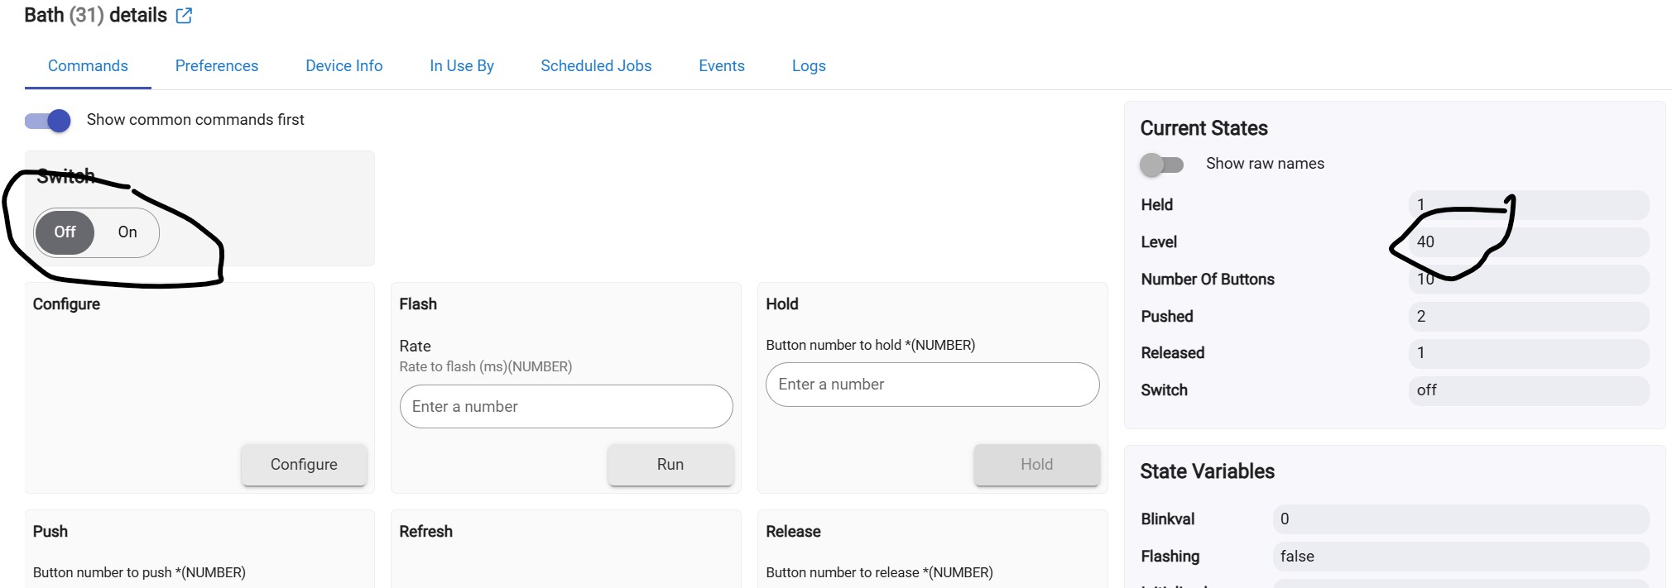View the Scheduled Jobs tab
Image resolution: width=1672 pixels, height=588 pixels.
pos(596,66)
